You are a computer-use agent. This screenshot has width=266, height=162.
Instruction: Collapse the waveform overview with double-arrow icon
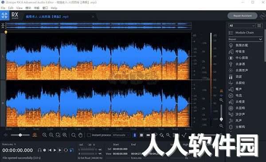coord(3,26)
